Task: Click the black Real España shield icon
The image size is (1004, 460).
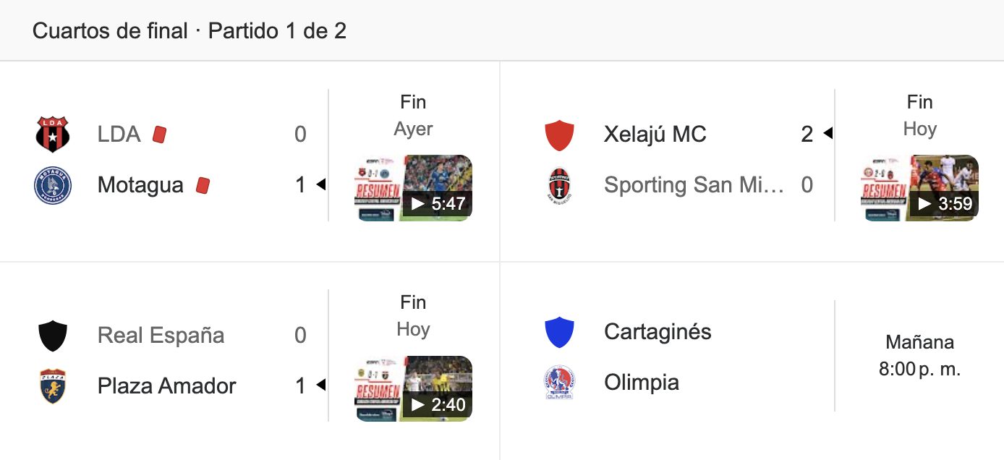Action: pos(53,336)
